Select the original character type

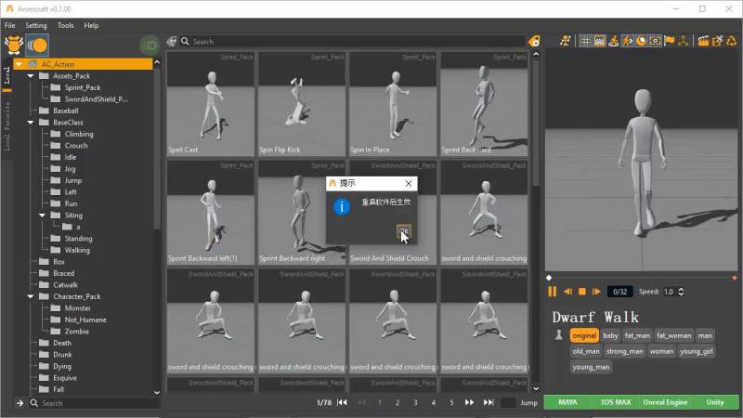[x=584, y=335]
